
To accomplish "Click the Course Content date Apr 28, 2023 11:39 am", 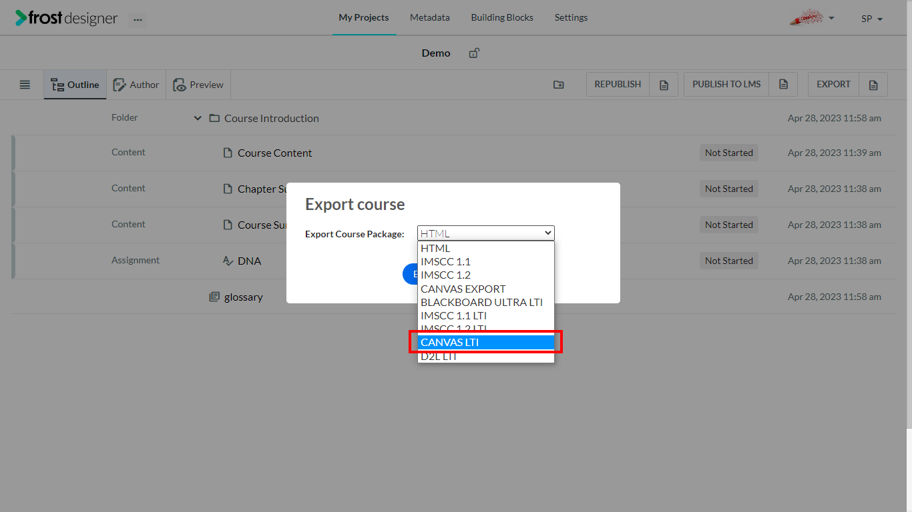I will 835,153.
